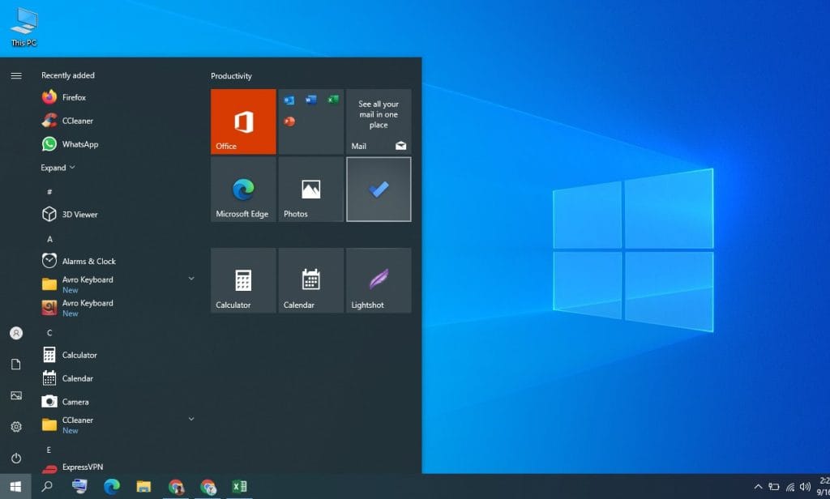The height and width of the screenshot is (499, 830).
Task: Expand the Avro Keyboard folder chevron
Action: [x=191, y=279]
